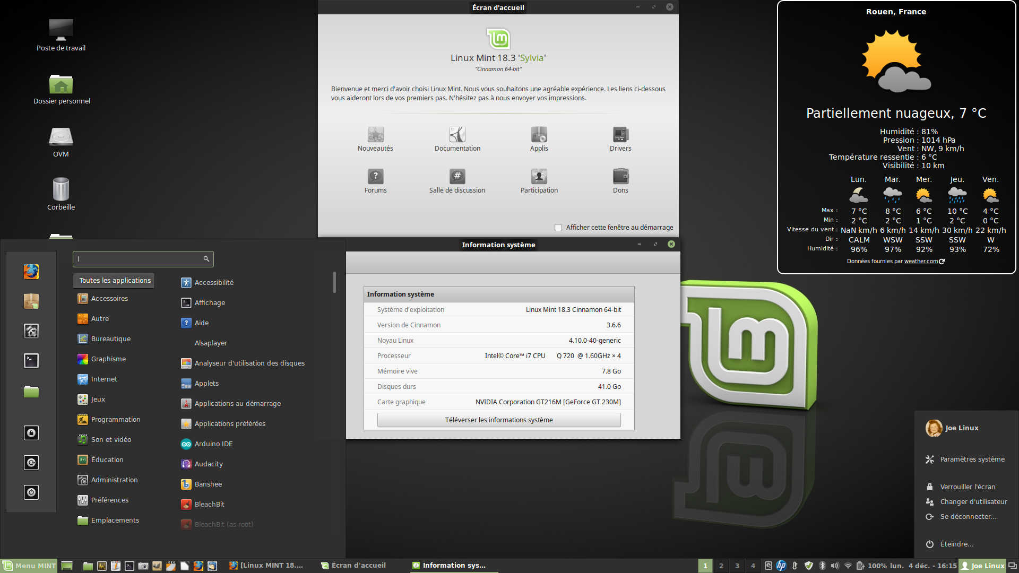Click 'Se déconnecter...' in user menu
The width and height of the screenshot is (1019, 573).
click(961, 517)
